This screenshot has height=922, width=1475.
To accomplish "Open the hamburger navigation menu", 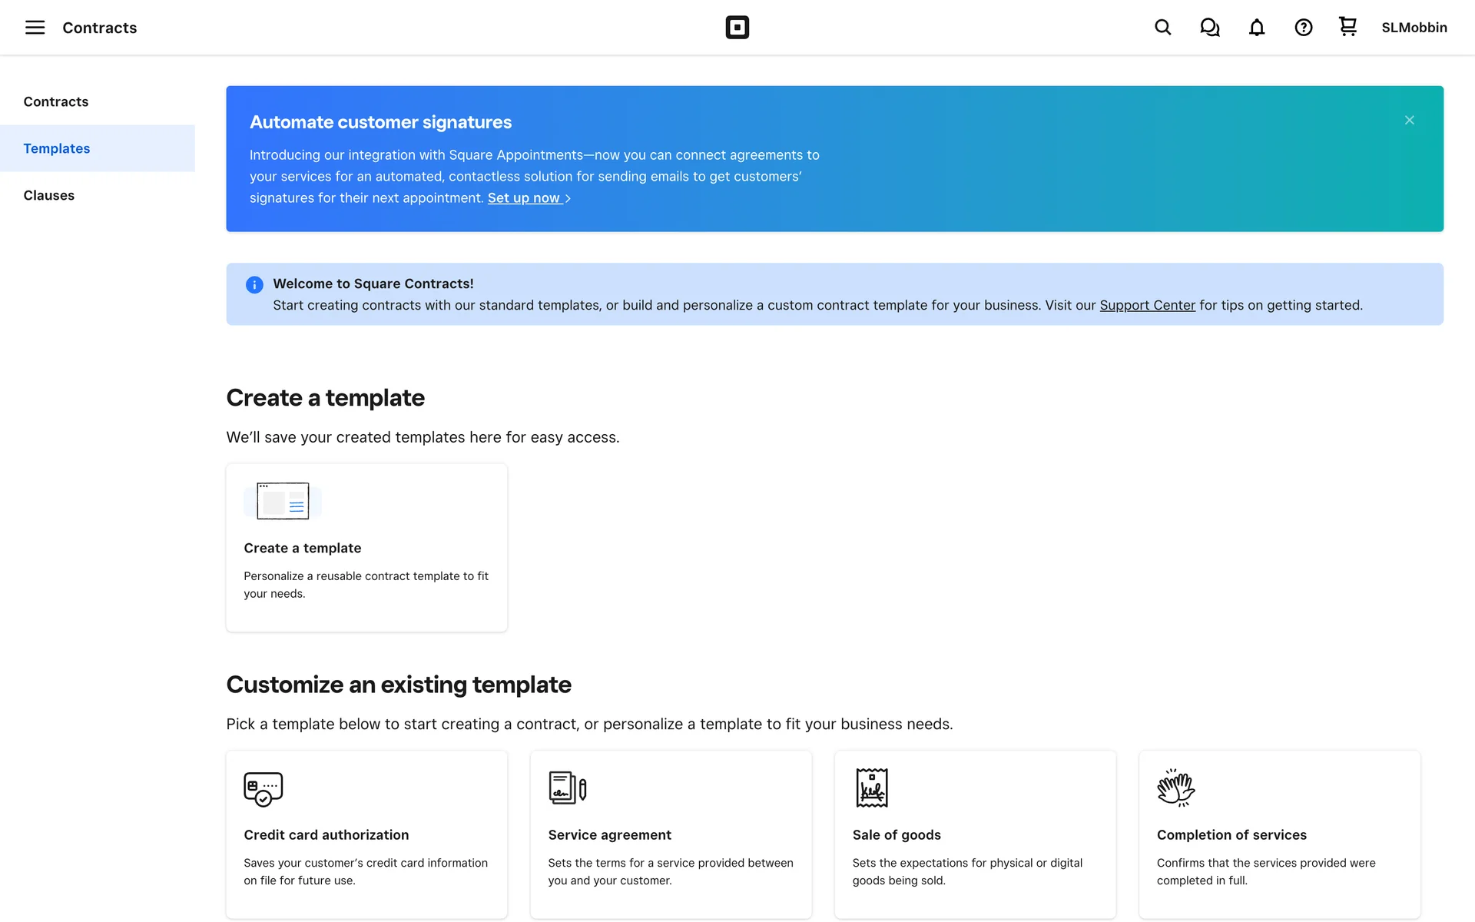I will [x=35, y=28].
